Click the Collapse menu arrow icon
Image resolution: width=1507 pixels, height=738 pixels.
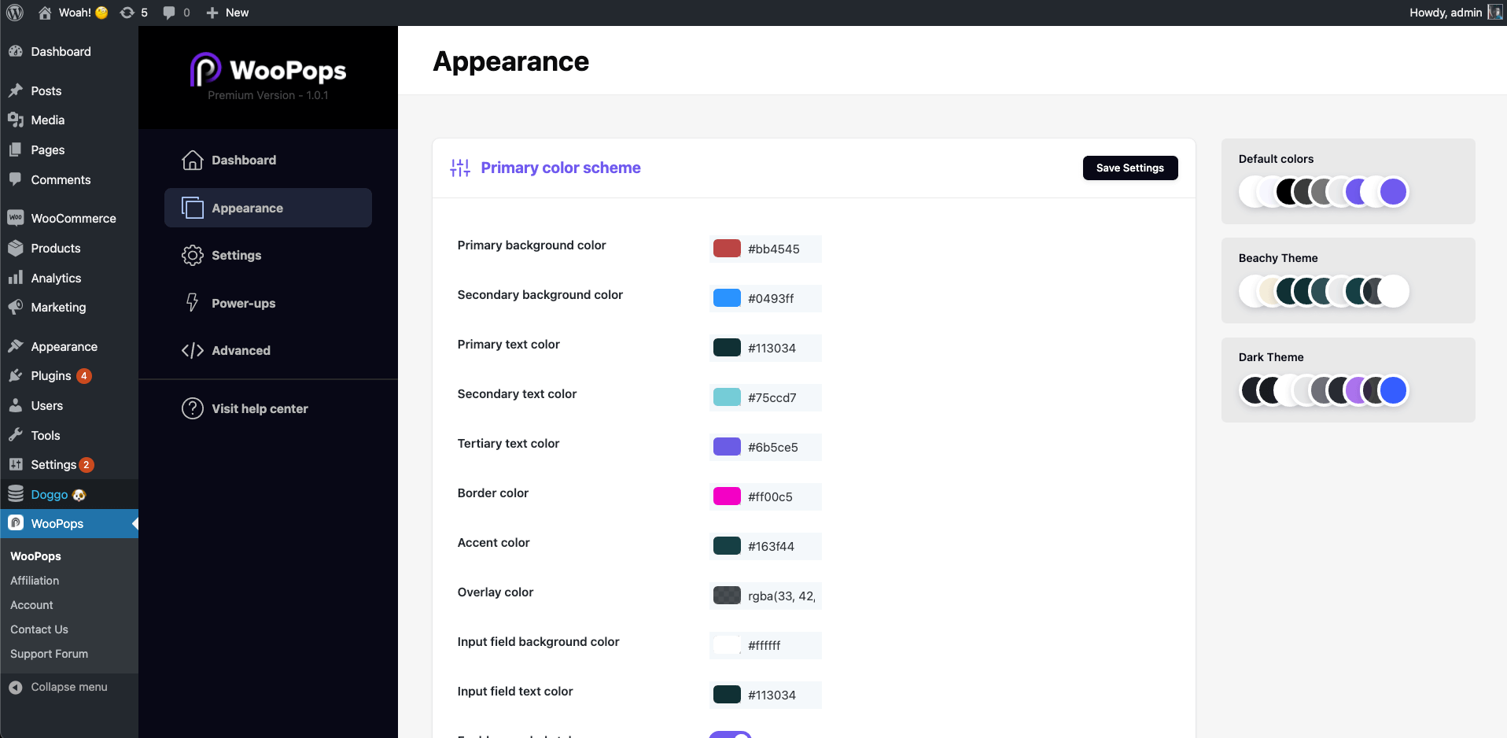click(16, 688)
